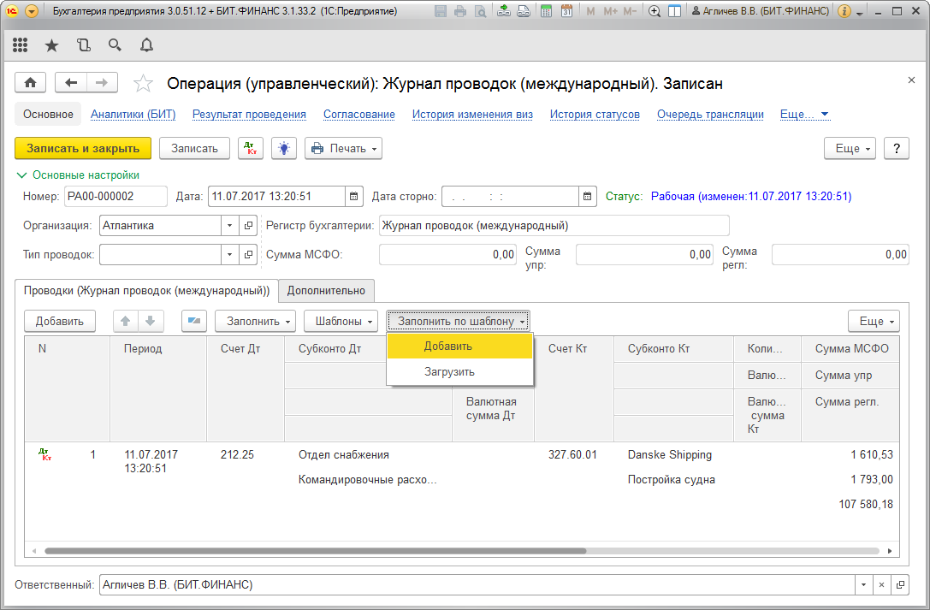Add document to favorites with star outline
Screen dimensions: 930x610
[143, 83]
